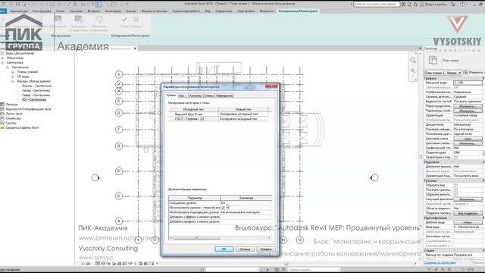Click the user sign-in icon
This screenshot has height=273, width=485.
point(422,5)
